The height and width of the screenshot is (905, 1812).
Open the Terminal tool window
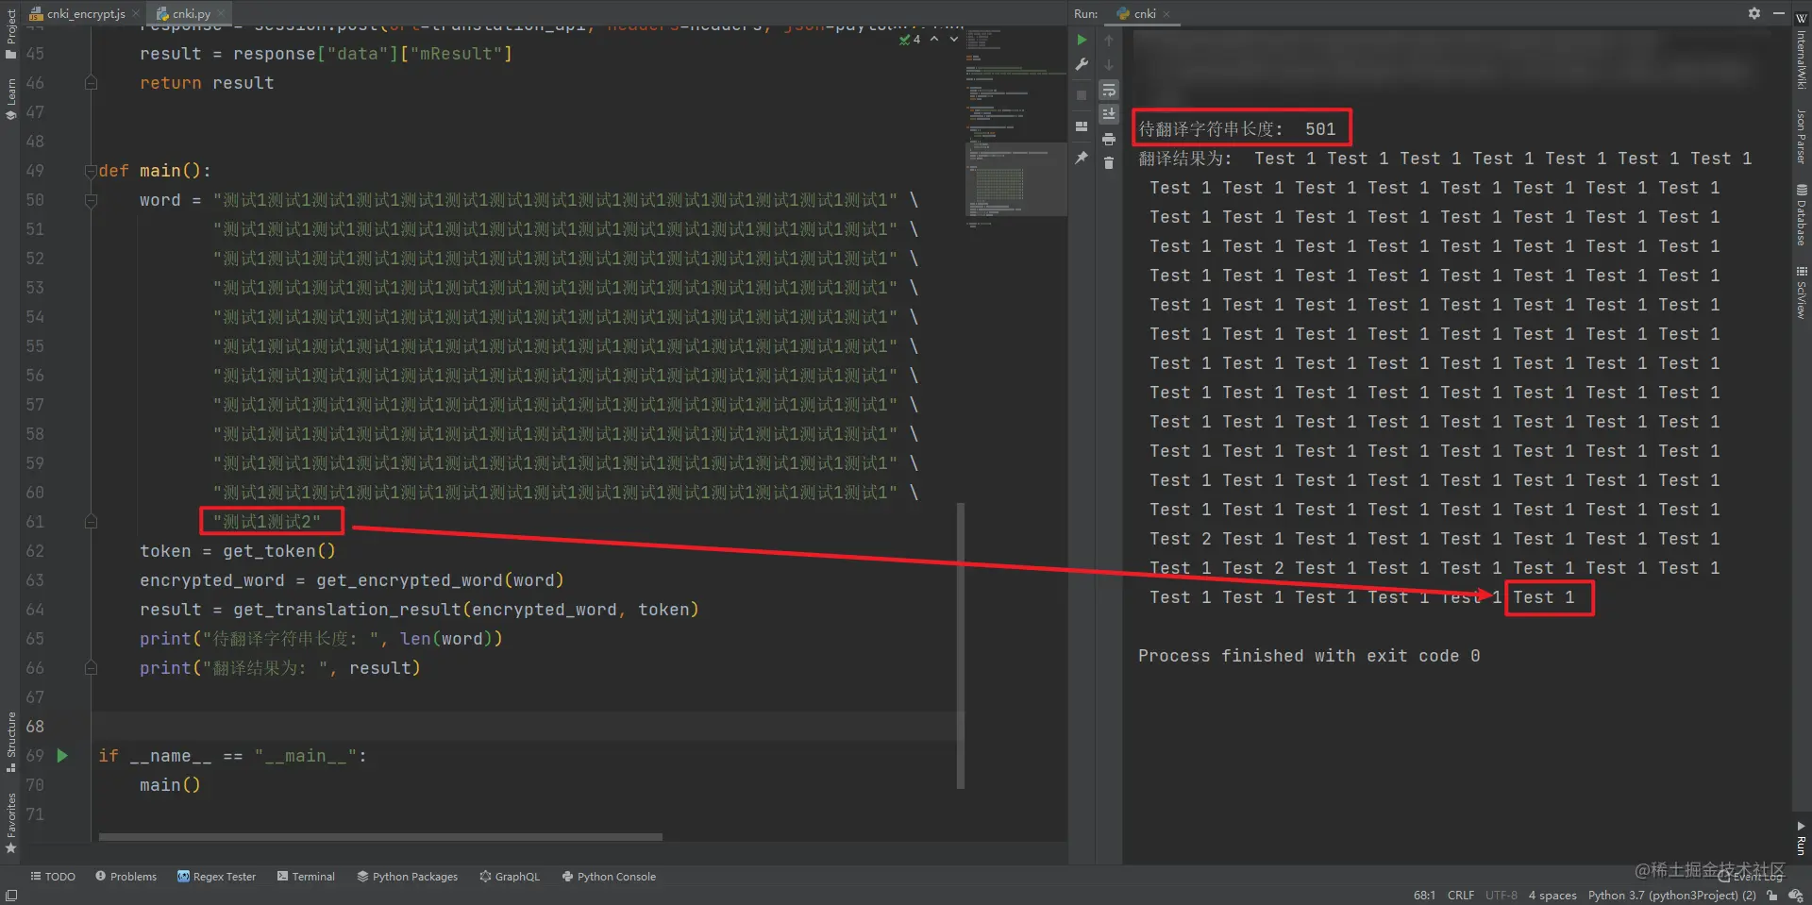coord(306,876)
